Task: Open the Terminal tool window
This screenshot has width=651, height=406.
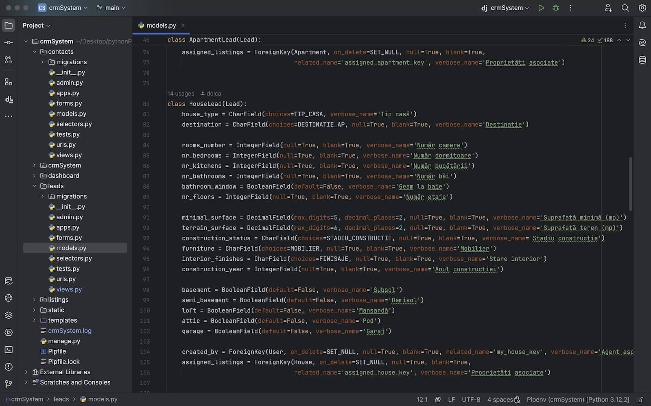Action: [x=9, y=349]
